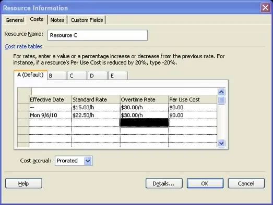Confirm with the OK button
273x205 pixels.
tap(205, 183)
